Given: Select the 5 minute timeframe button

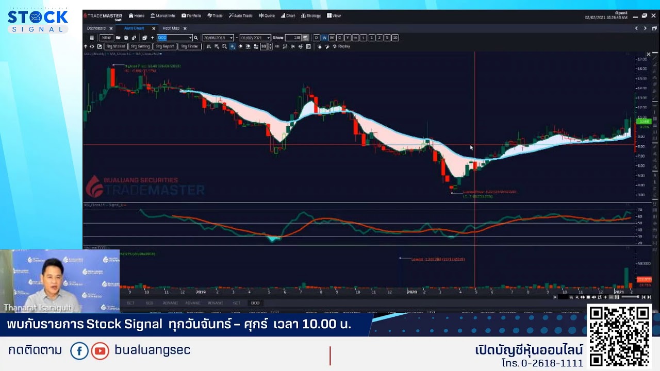Looking at the screenshot, I should [387, 38].
